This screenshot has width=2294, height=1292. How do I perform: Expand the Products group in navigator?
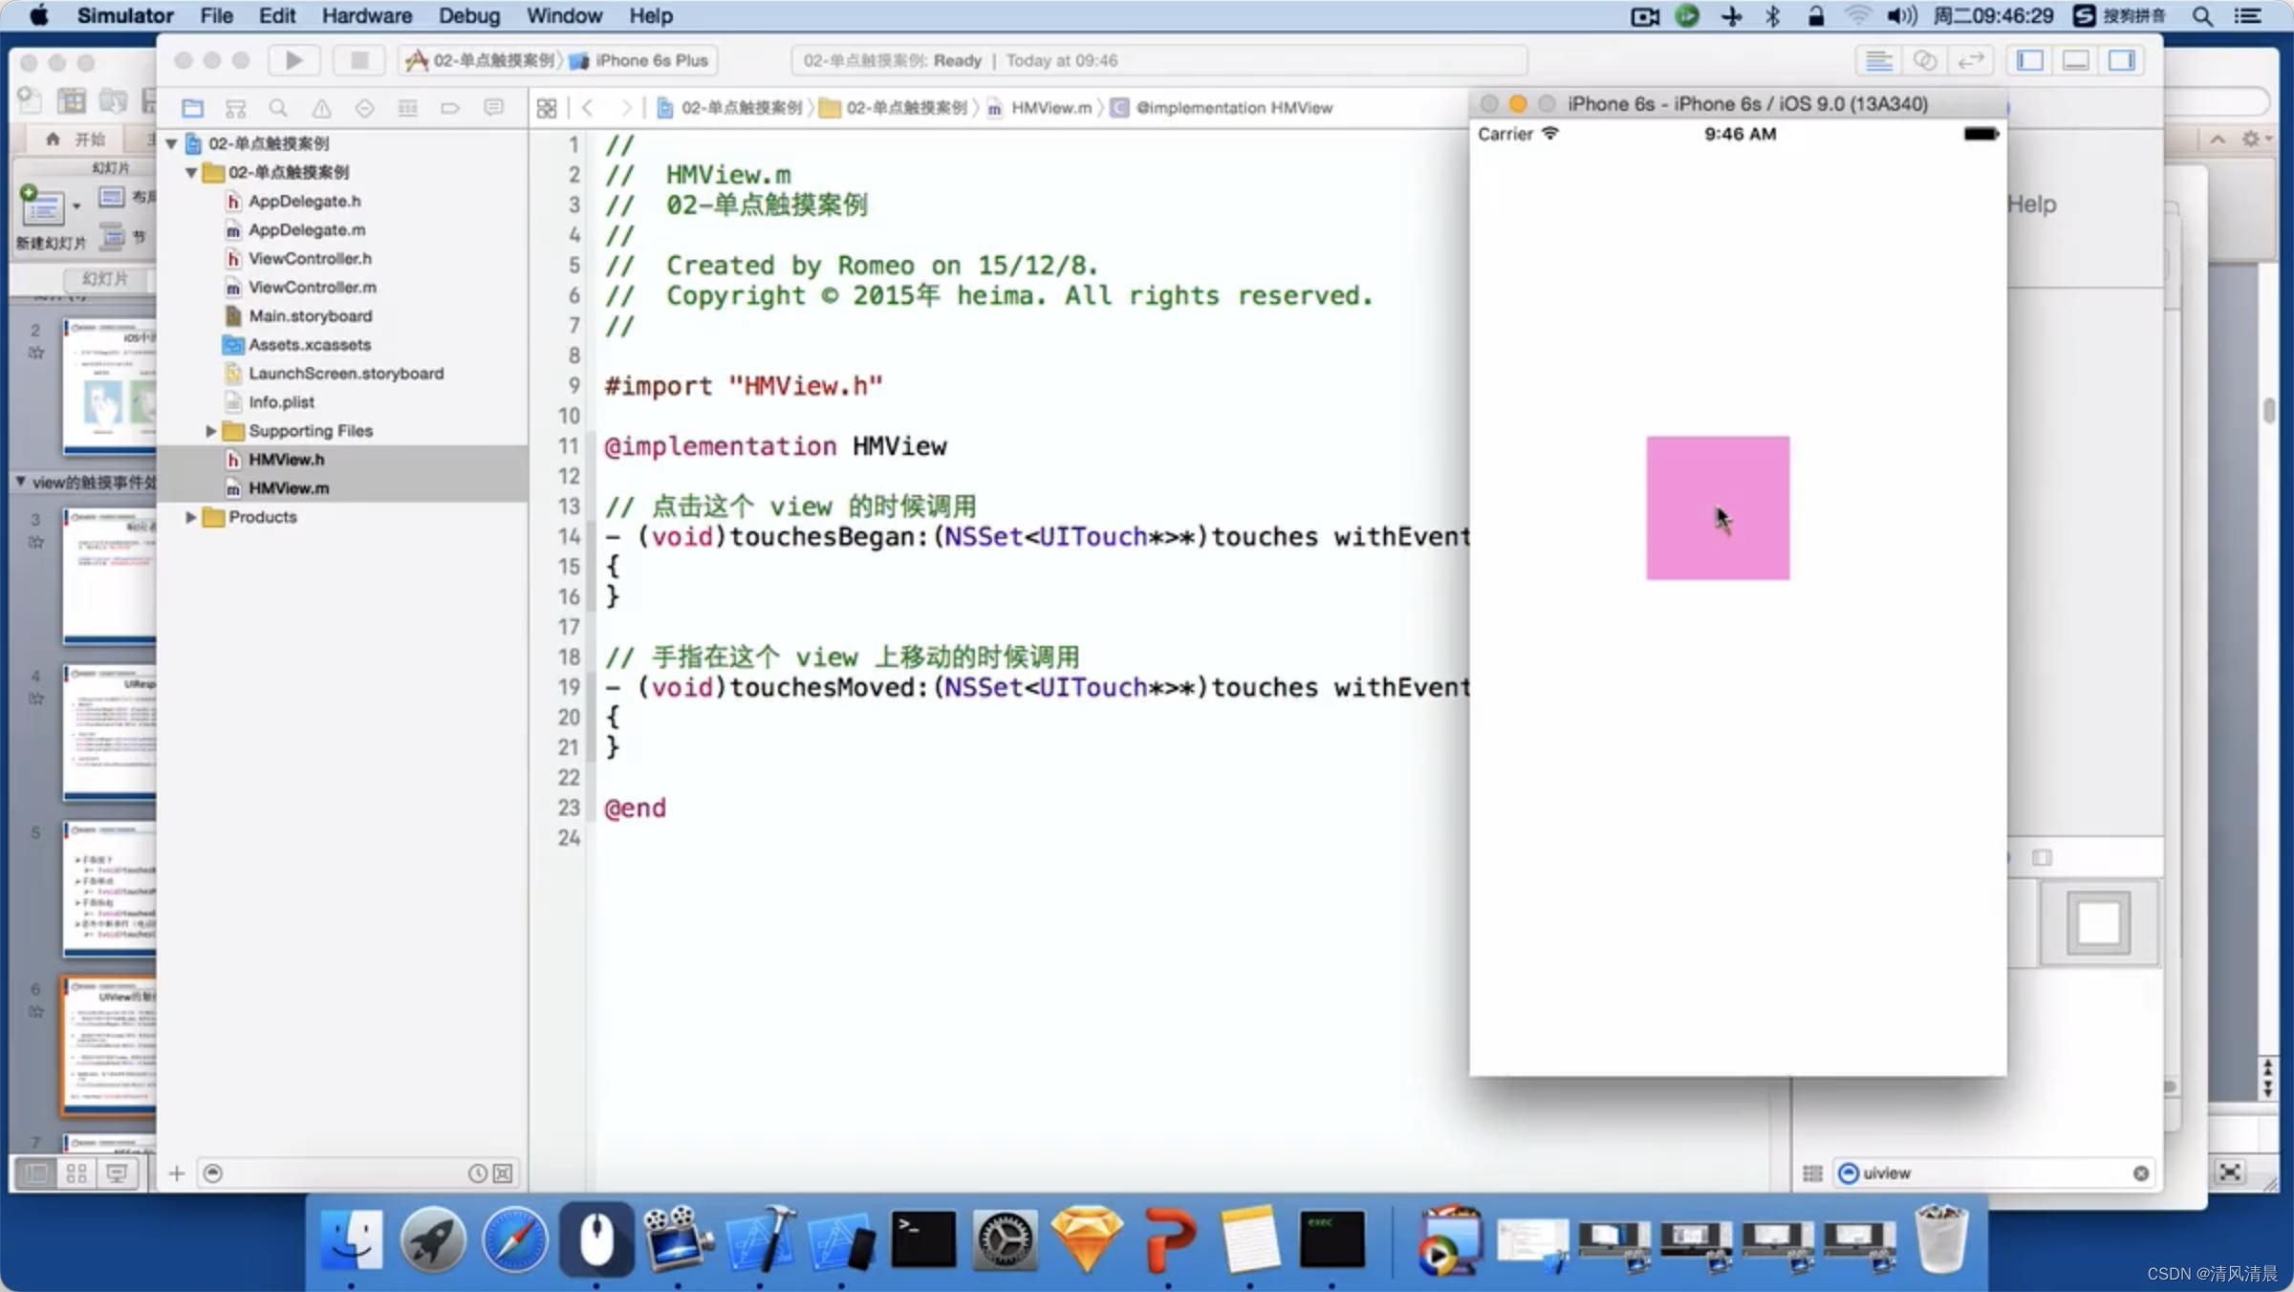187,515
